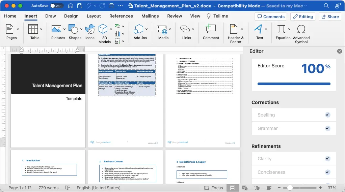This screenshot has width=345, height=192.
Task: Change language English (United States)
Action: pos(98,188)
